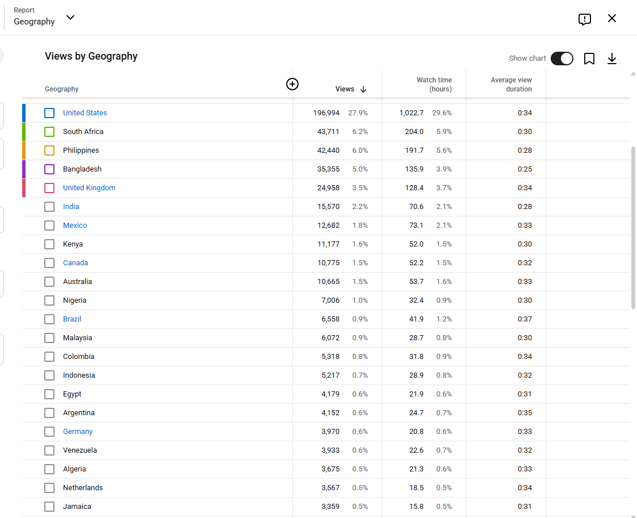Image resolution: width=637 pixels, height=518 pixels.
Task: Uncheck the United States checkbox
Action: pos(49,113)
